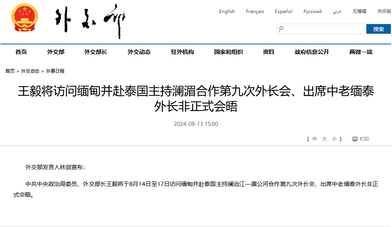Select 中 medium font size

tap(315, 139)
